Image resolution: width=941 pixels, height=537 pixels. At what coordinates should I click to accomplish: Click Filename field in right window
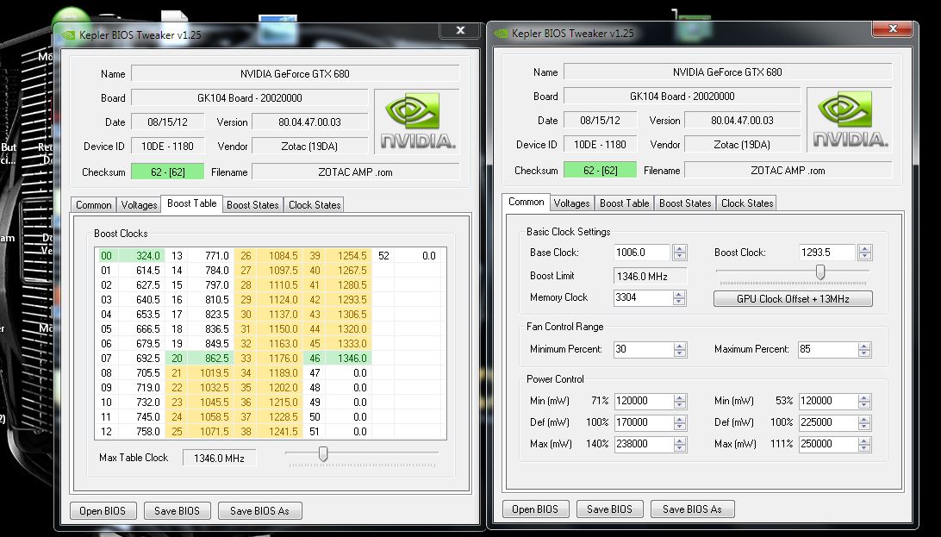tap(788, 171)
